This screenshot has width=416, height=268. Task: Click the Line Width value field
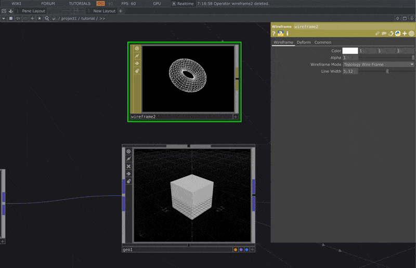349,71
